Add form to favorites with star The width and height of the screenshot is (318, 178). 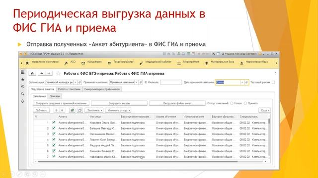(58, 74)
